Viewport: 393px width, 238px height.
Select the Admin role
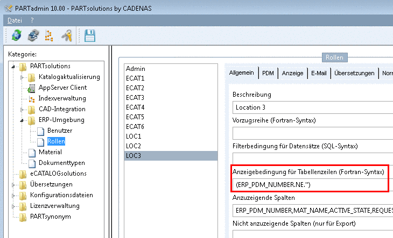[171, 69]
